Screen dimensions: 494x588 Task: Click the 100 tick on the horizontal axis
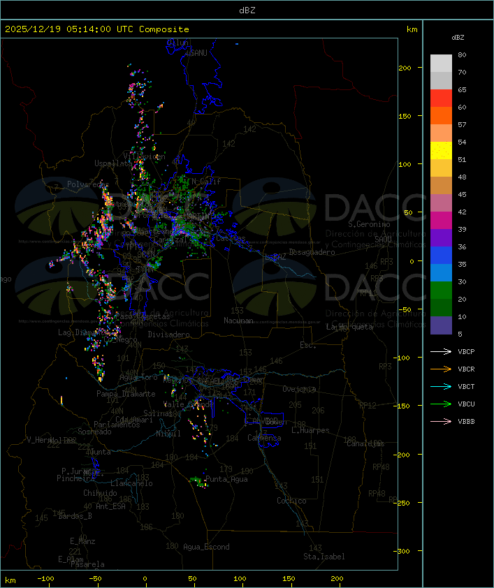240,579
